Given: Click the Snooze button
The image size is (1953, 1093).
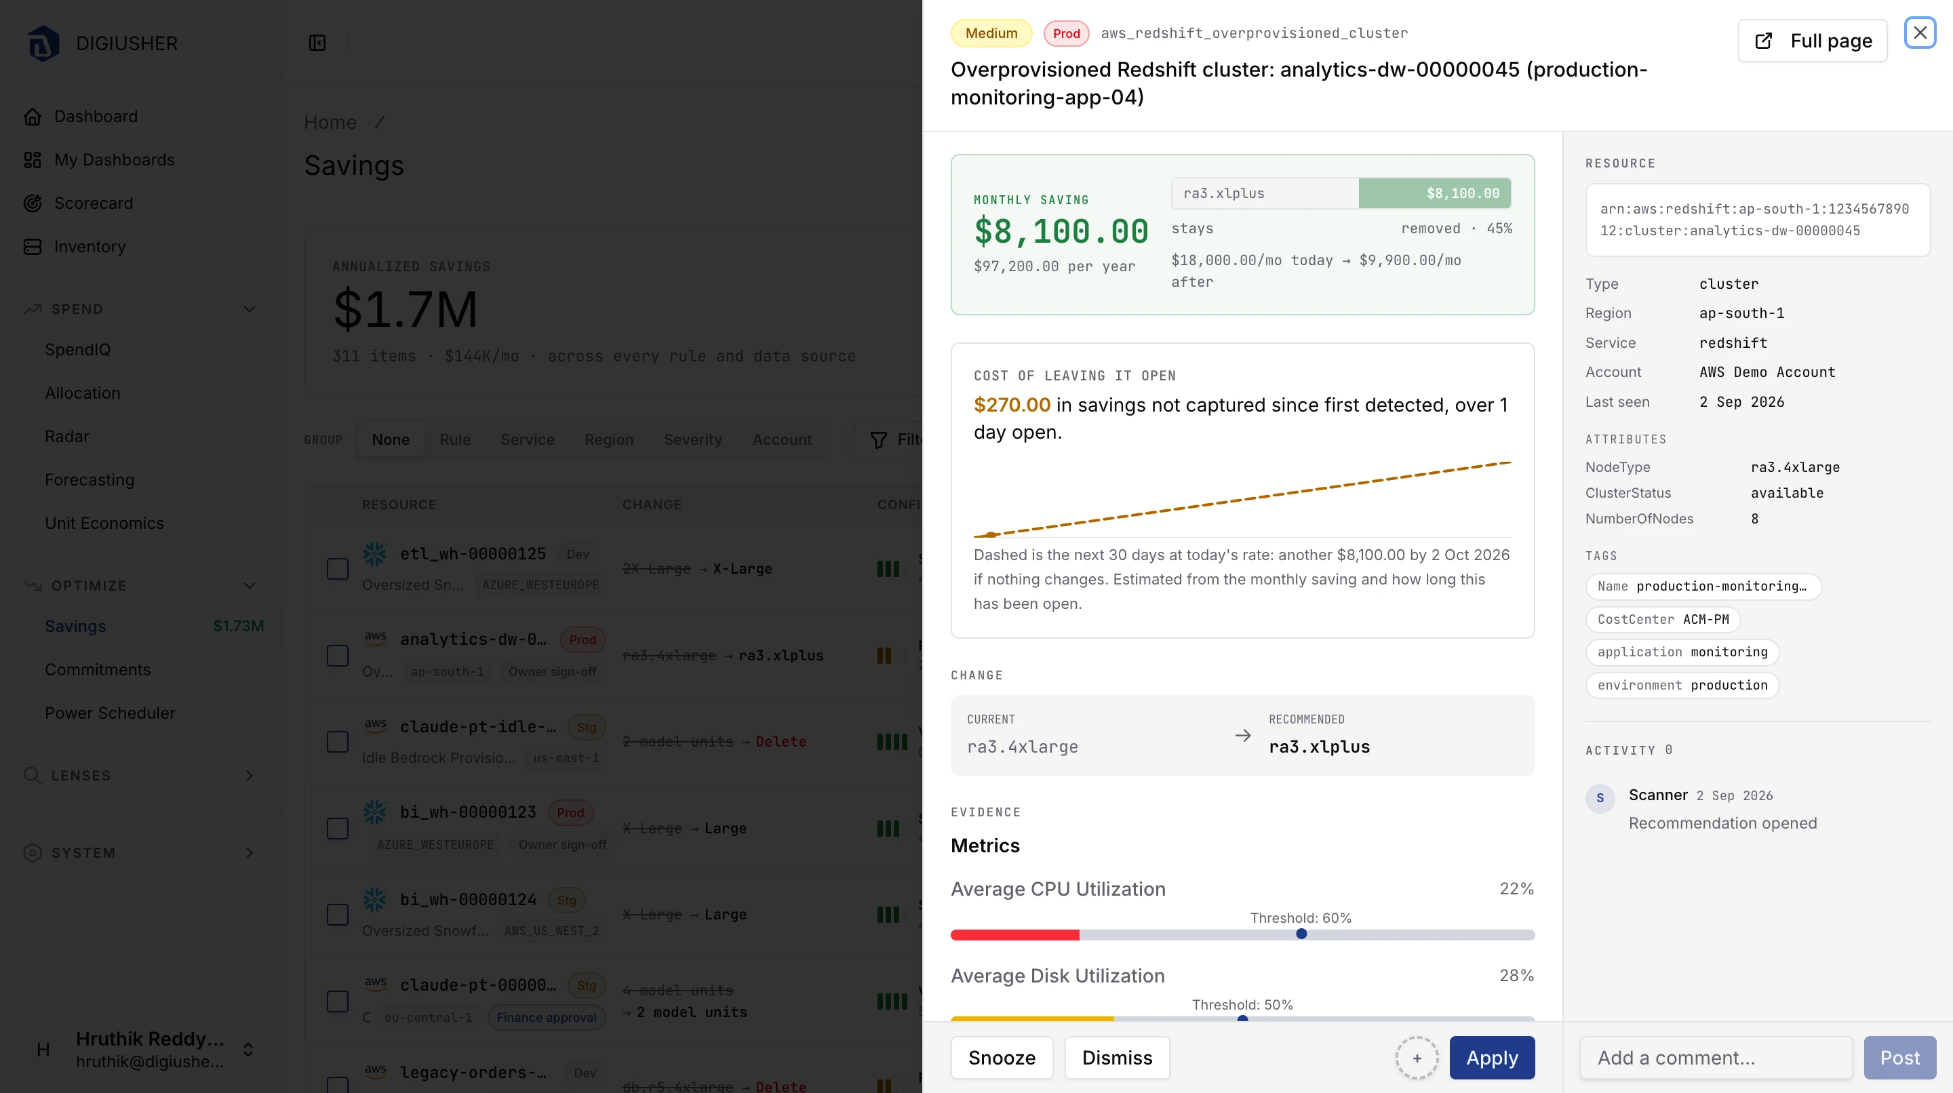Looking at the screenshot, I should 1002,1058.
